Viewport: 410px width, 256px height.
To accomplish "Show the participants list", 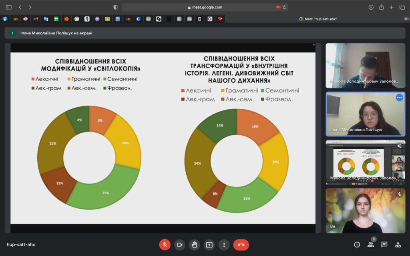I will [x=370, y=245].
